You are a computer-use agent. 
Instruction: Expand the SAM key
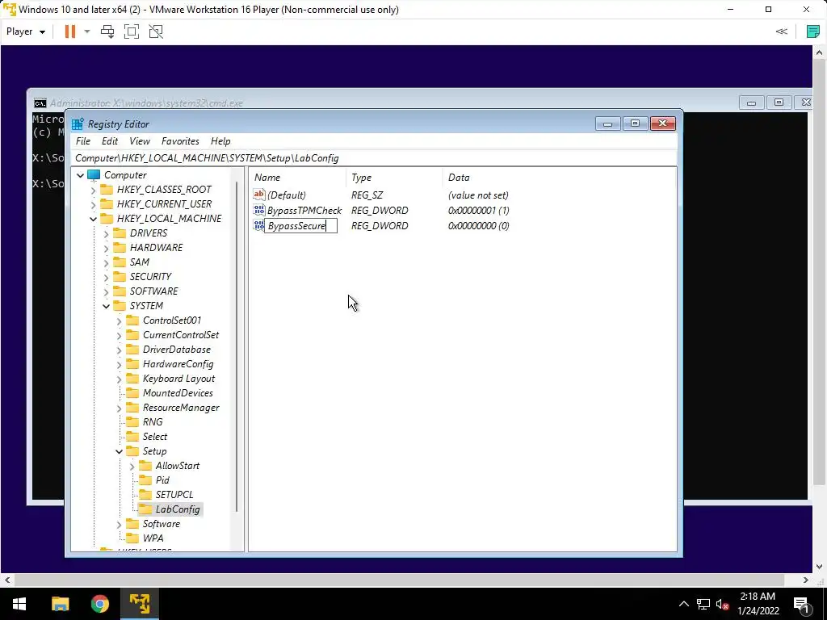(106, 262)
